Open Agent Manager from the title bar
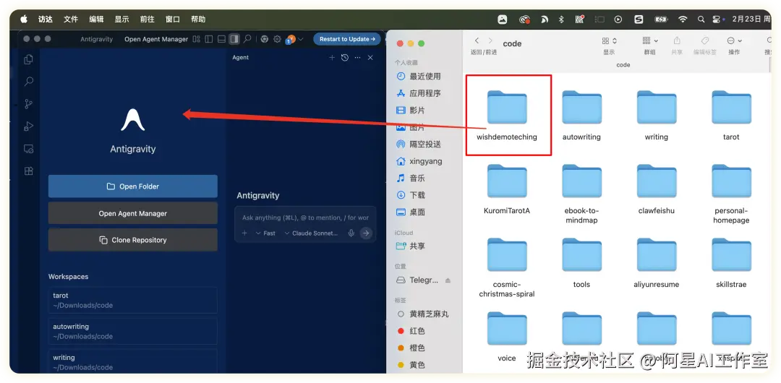781x383 pixels. 156,39
